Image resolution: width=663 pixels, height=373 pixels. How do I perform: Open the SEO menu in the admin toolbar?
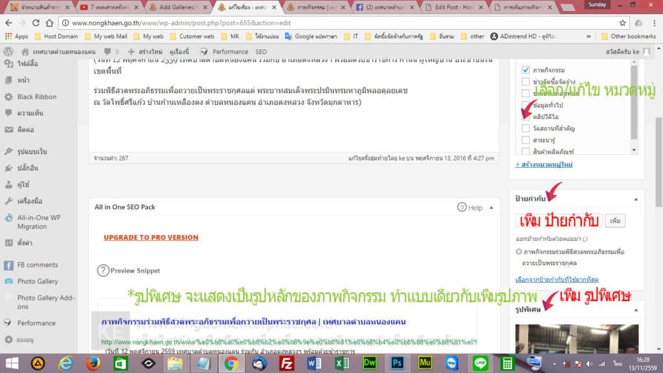pyautogui.click(x=260, y=51)
